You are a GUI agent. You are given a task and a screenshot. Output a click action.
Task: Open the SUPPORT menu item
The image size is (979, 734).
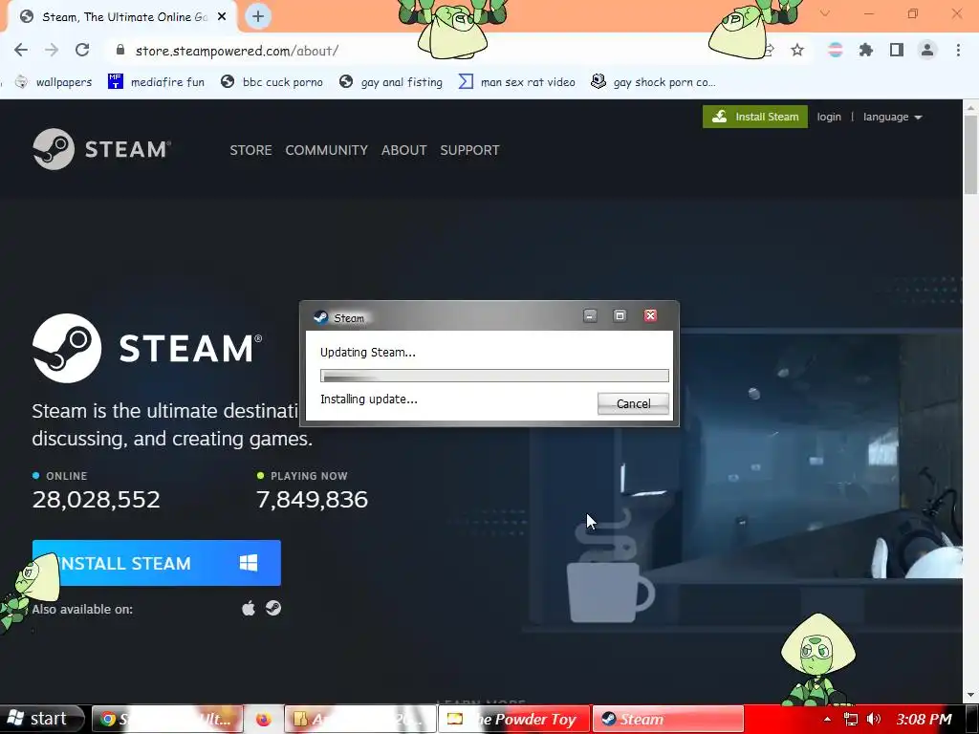click(x=469, y=150)
